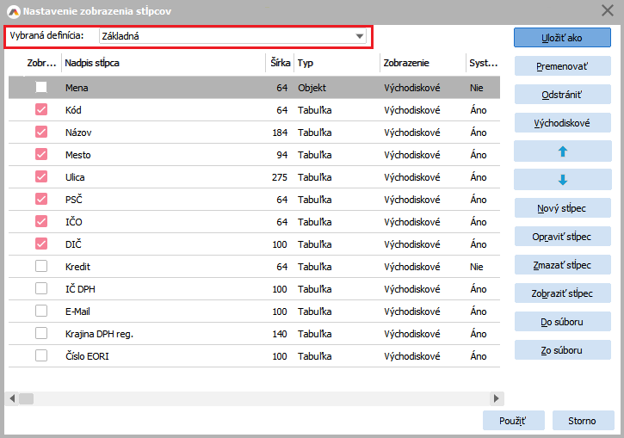The width and height of the screenshot is (624, 438).
Task: Click the left arrow of horizontal scrollbar
Action: coord(13,398)
